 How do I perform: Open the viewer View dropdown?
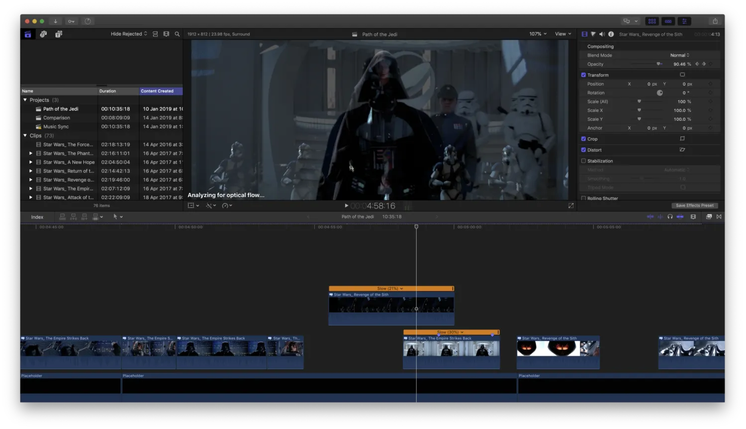[x=563, y=34]
